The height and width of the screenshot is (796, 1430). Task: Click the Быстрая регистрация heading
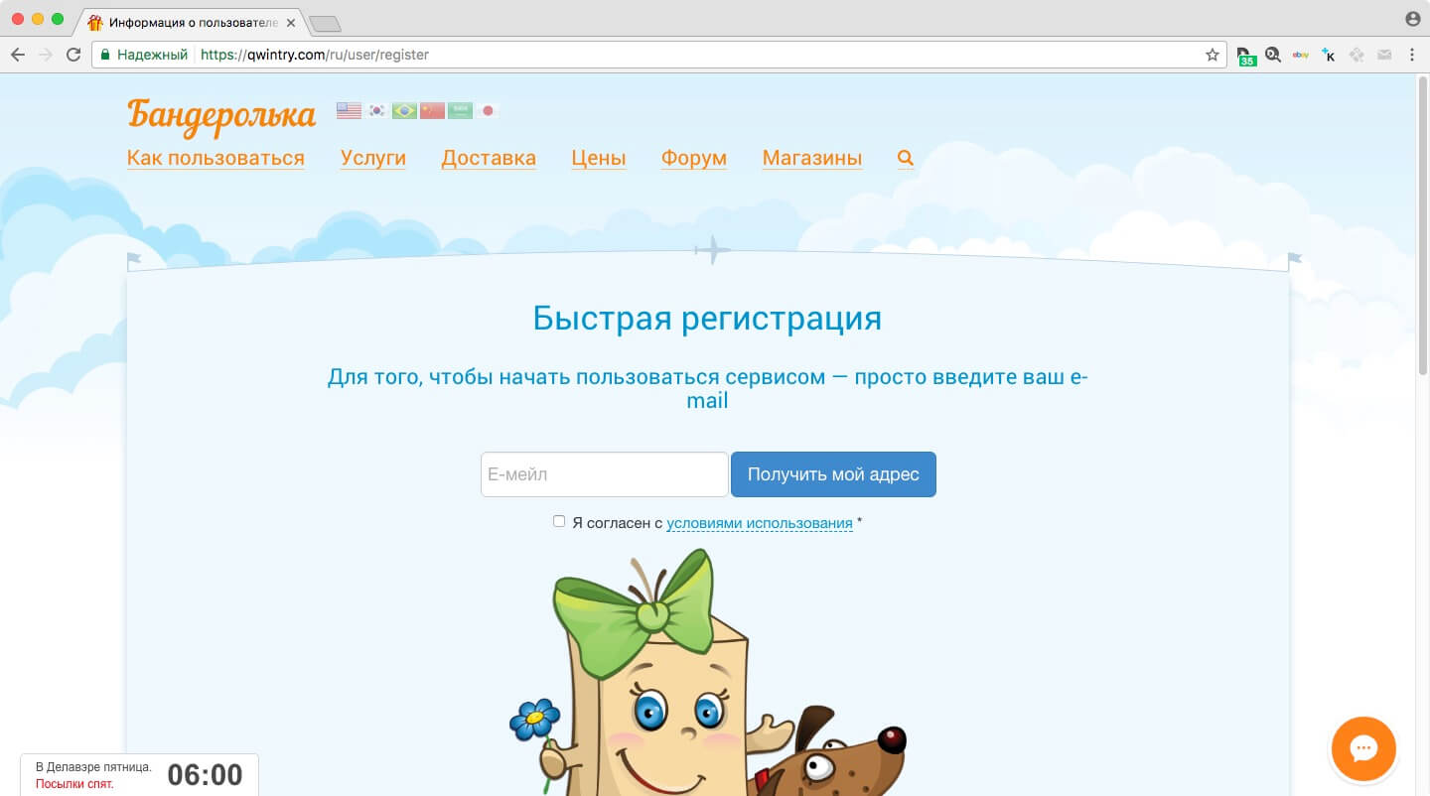point(707,319)
